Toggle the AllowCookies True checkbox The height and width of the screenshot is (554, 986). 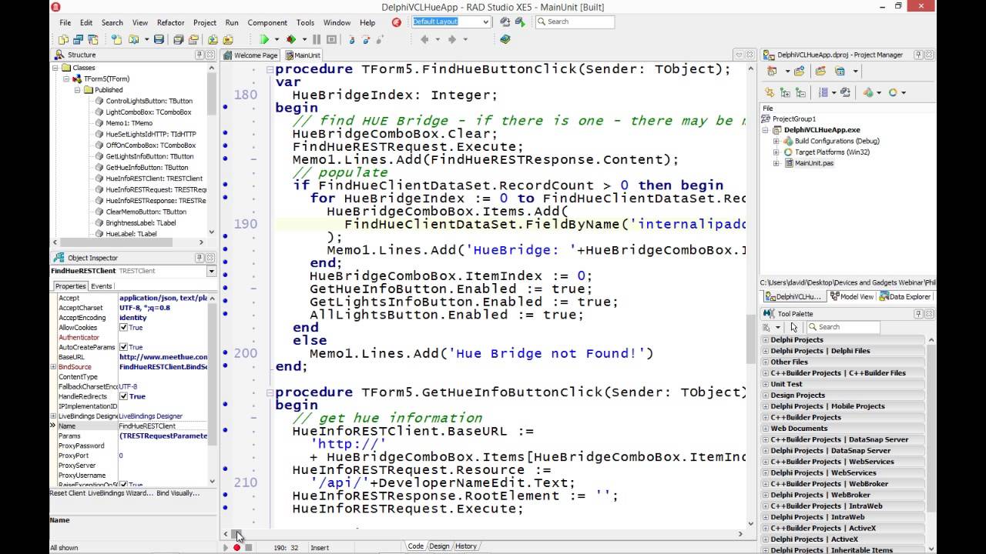(123, 328)
